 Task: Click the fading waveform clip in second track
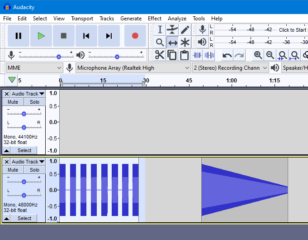point(245,190)
